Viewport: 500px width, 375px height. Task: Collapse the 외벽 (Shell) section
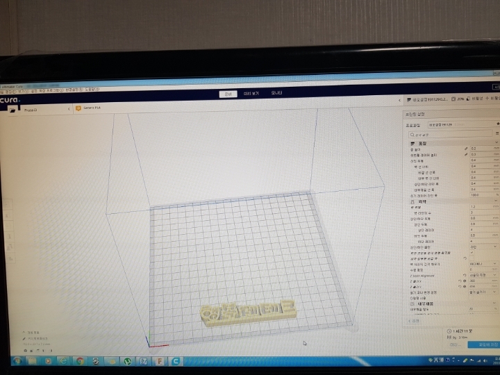[x=496, y=200]
